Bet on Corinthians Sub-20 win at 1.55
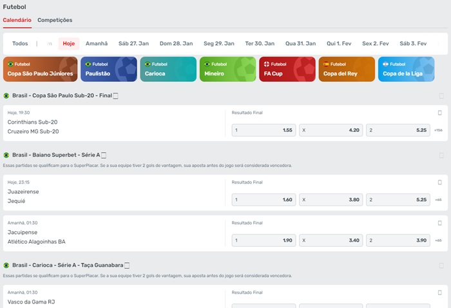Viewport: 451px width, 308px height. coord(264,130)
